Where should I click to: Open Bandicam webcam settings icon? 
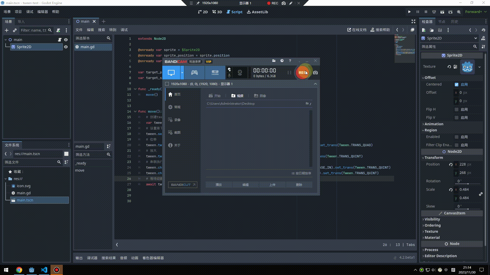pos(239,73)
